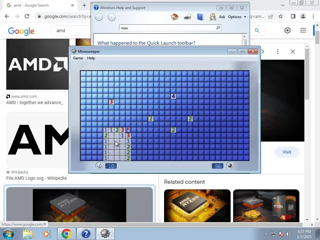Click the magnifier search icon in Help window
Image resolution: width=320 pixels, height=240 pixels.
pyautogui.click(x=218, y=27)
